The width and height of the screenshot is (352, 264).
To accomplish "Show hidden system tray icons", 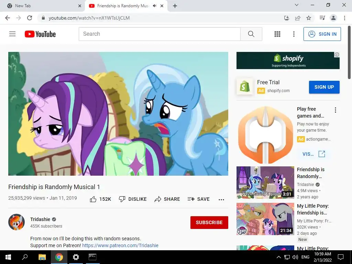I will 278,257.
